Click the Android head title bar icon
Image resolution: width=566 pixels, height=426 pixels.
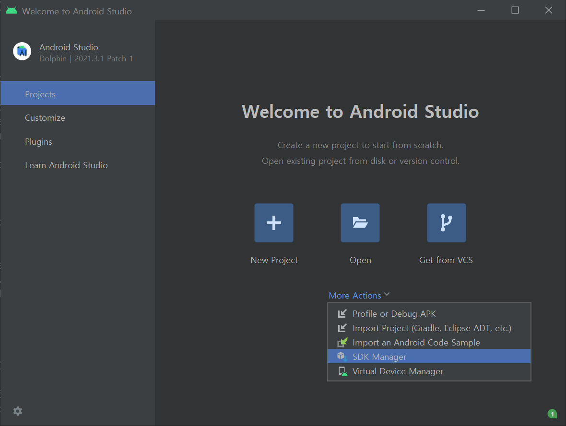[x=12, y=11]
